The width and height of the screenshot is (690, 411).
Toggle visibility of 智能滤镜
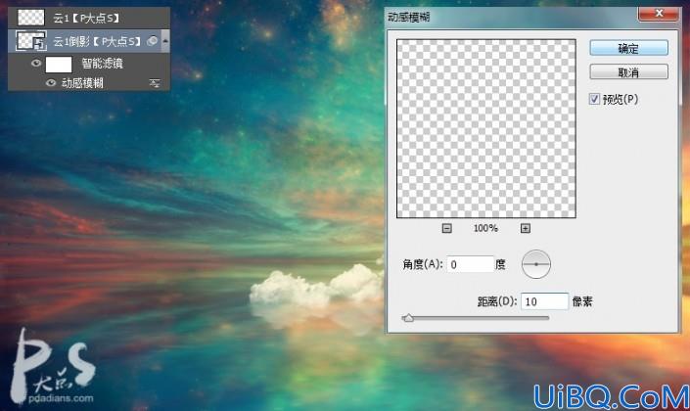pyautogui.click(x=36, y=64)
